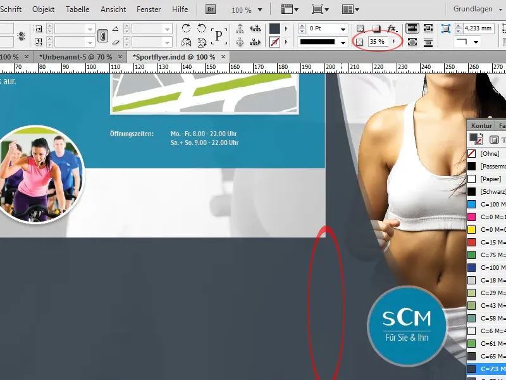Viewport: 506px width, 380px height.
Task: Click the flip vertical icon
Action: click(x=202, y=42)
